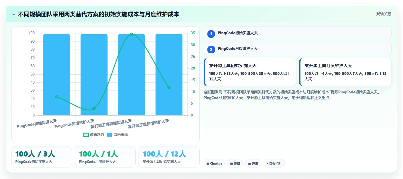Click the 表格 tag
403x179 pixels.
click(x=235, y=163)
